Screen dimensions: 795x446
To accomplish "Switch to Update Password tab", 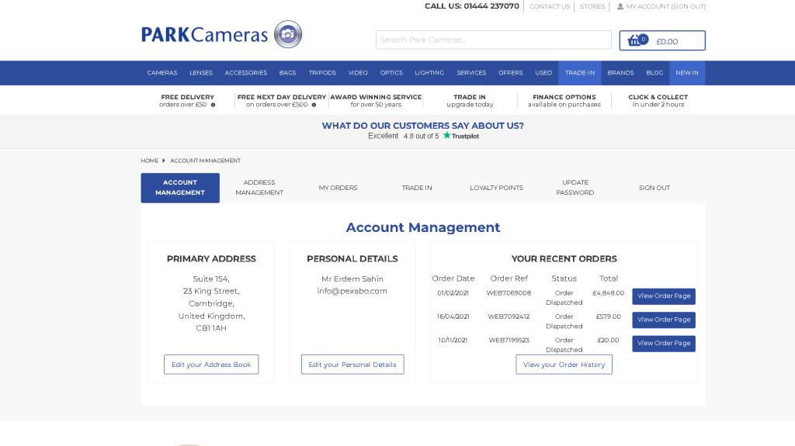I will coord(575,188).
